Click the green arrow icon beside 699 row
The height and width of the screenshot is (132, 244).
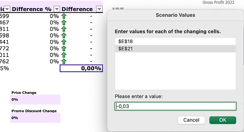(x=64, y=16)
